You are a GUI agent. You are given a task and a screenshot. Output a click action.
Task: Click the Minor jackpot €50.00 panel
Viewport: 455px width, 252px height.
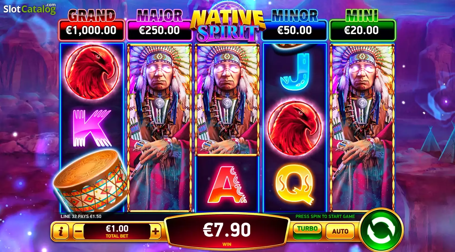[294, 30]
